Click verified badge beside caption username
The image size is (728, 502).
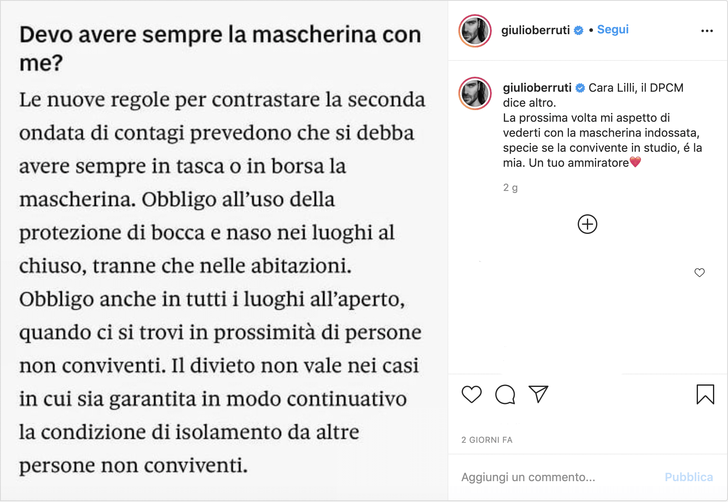coord(580,88)
